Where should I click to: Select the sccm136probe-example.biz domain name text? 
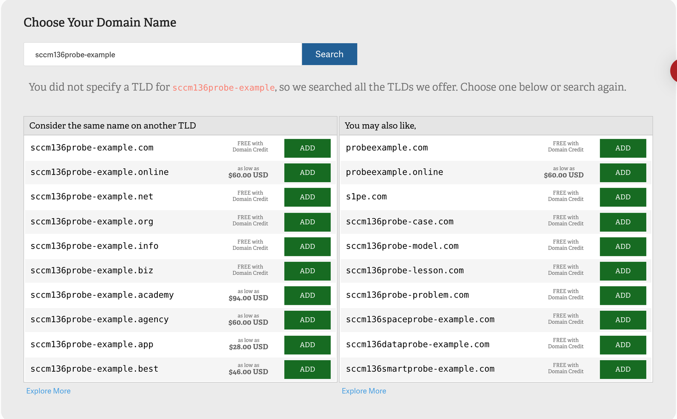click(x=92, y=271)
